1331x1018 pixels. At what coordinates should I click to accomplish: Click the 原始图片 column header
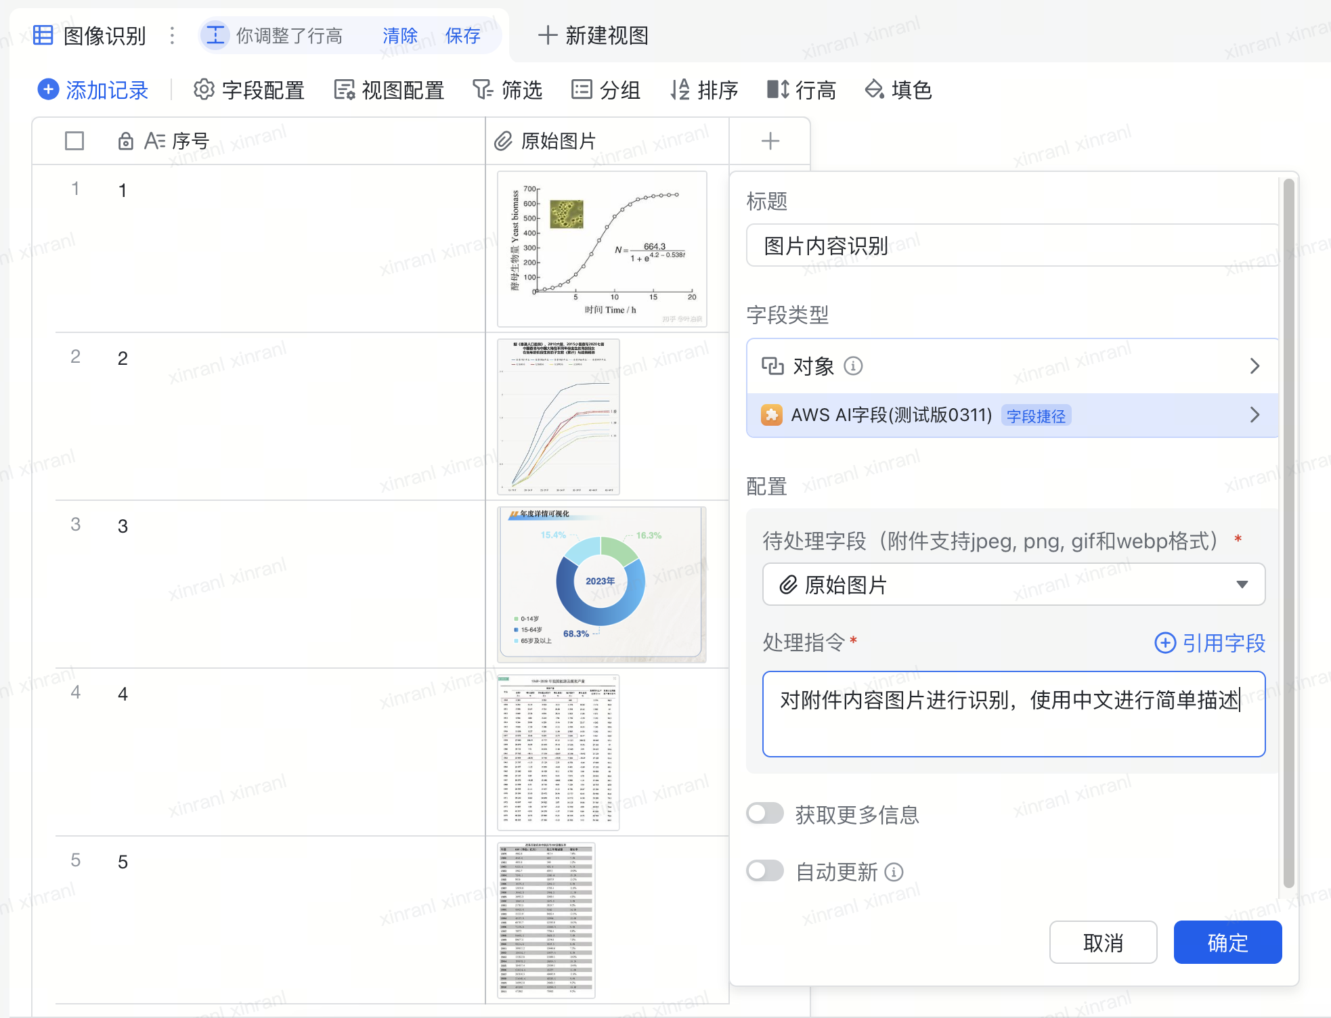pos(607,141)
